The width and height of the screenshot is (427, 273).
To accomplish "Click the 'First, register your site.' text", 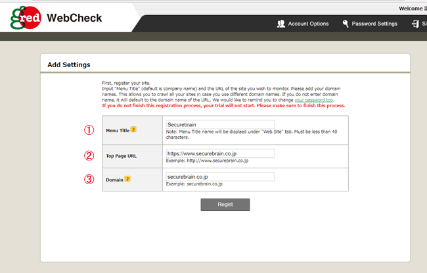I will click(126, 83).
